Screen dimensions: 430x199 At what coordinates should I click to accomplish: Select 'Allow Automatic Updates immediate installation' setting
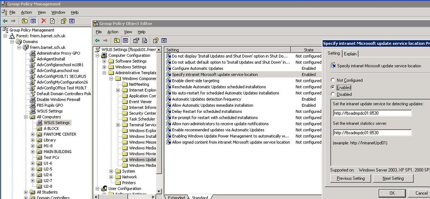click(x=212, y=105)
